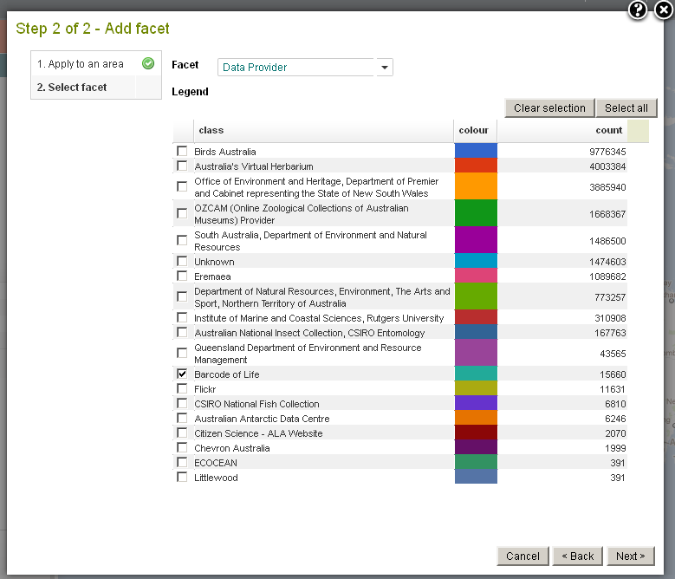
Task: Sort by the class column header
Action: pos(211,130)
